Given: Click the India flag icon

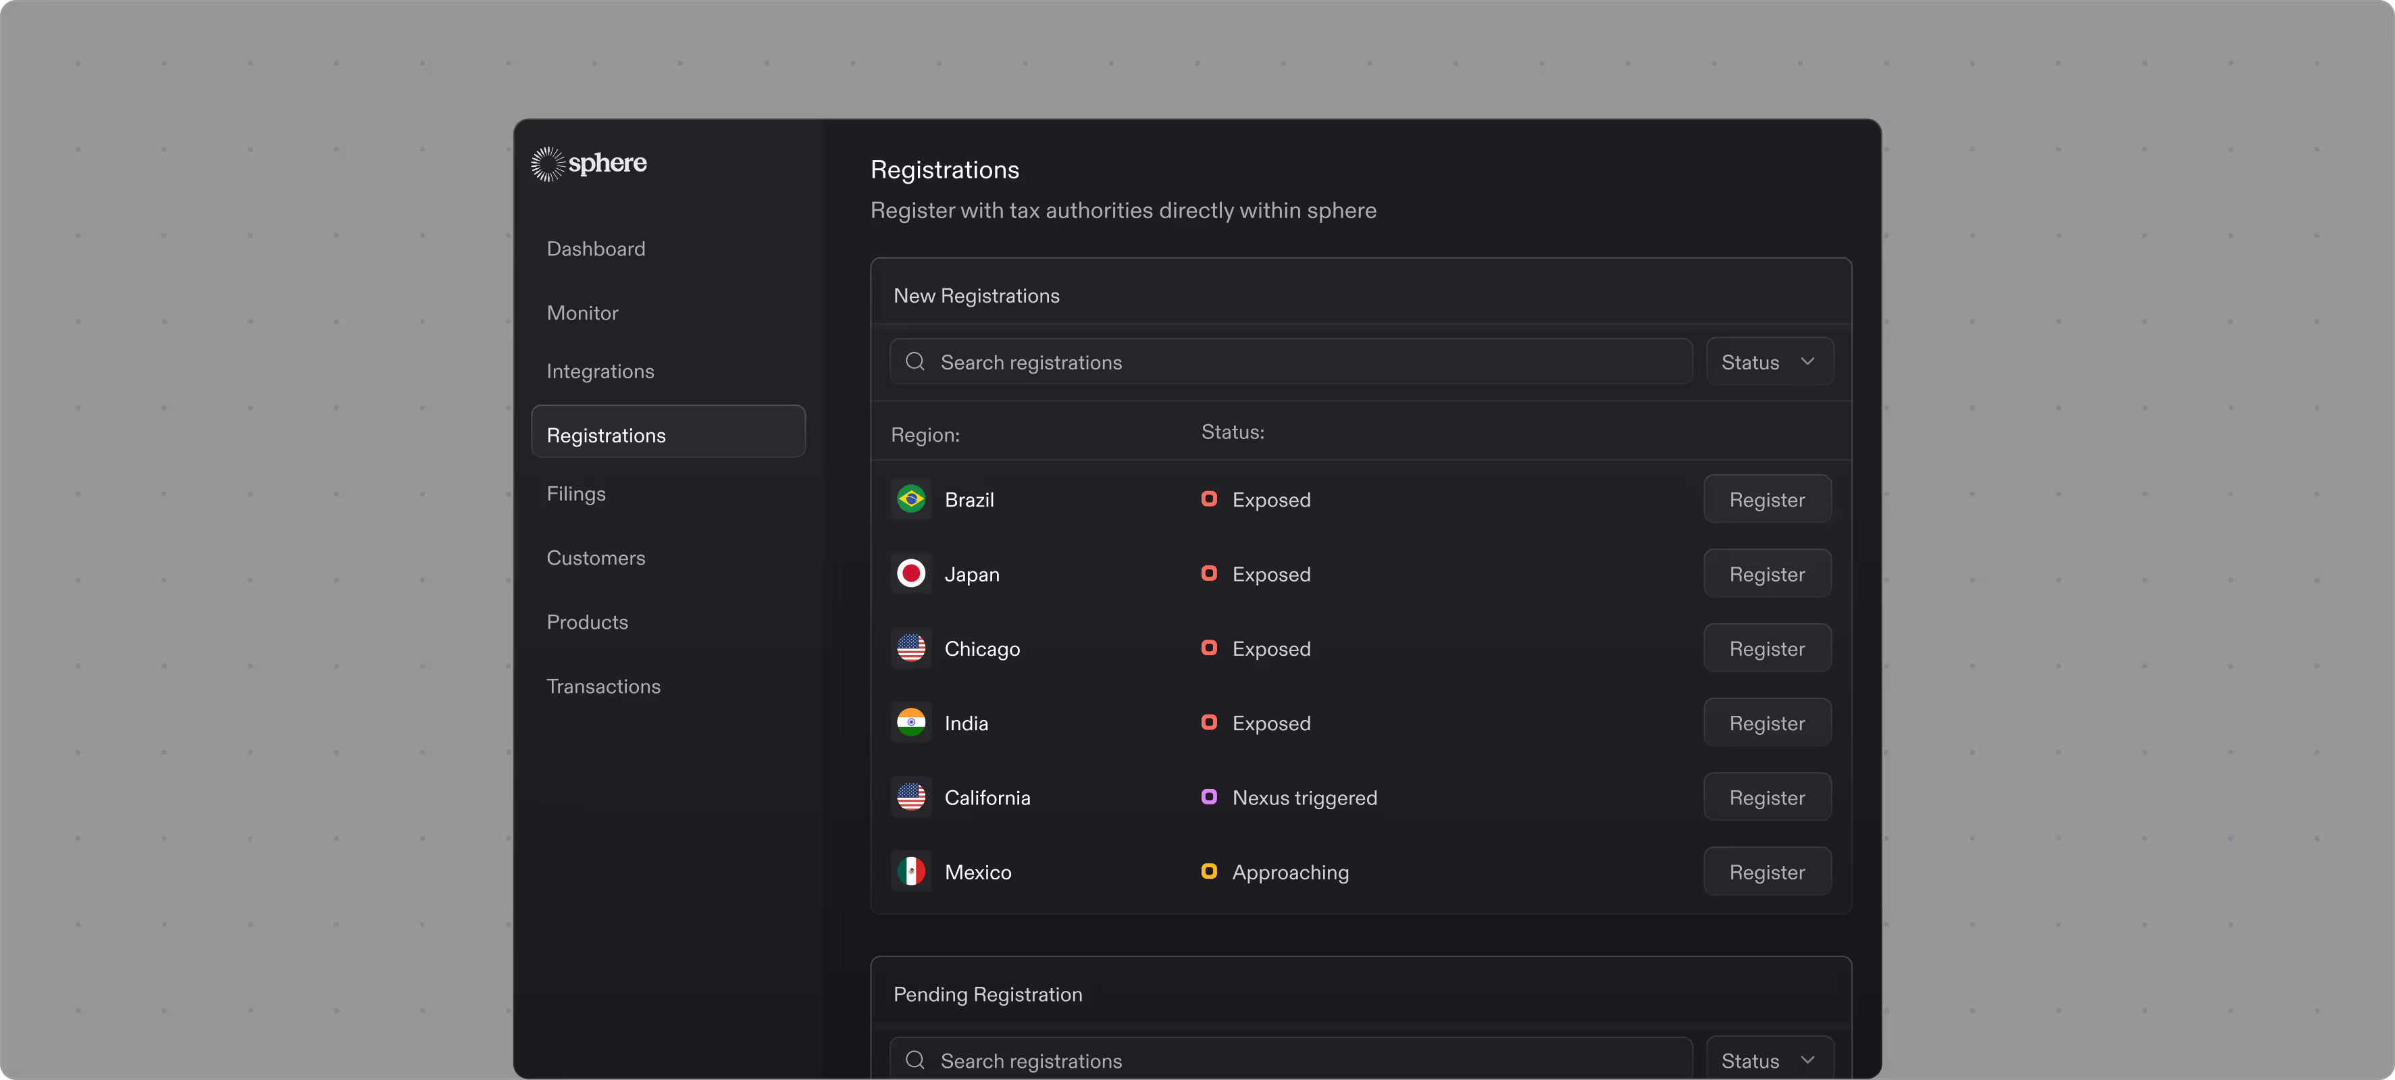Looking at the screenshot, I should [910, 722].
